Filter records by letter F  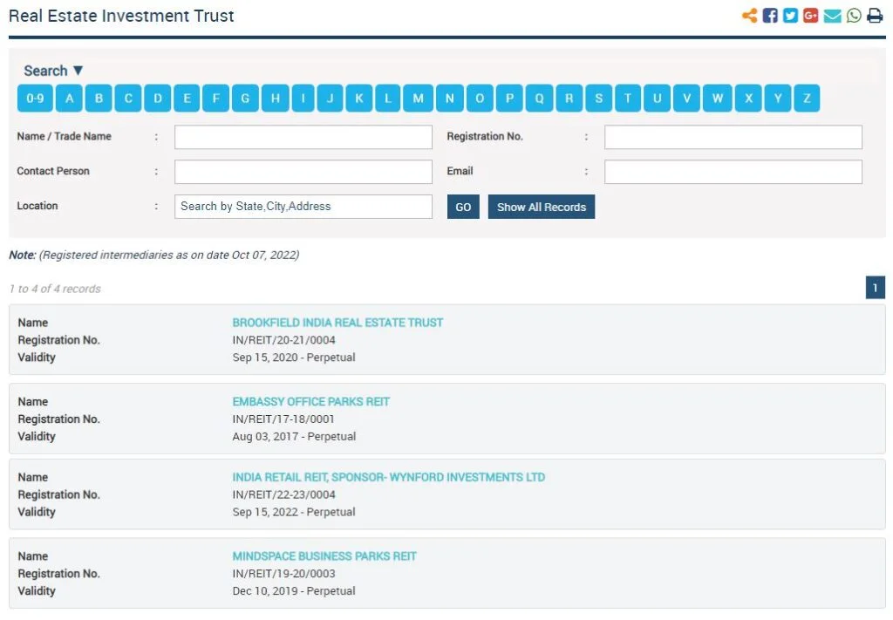(x=216, y=98)
